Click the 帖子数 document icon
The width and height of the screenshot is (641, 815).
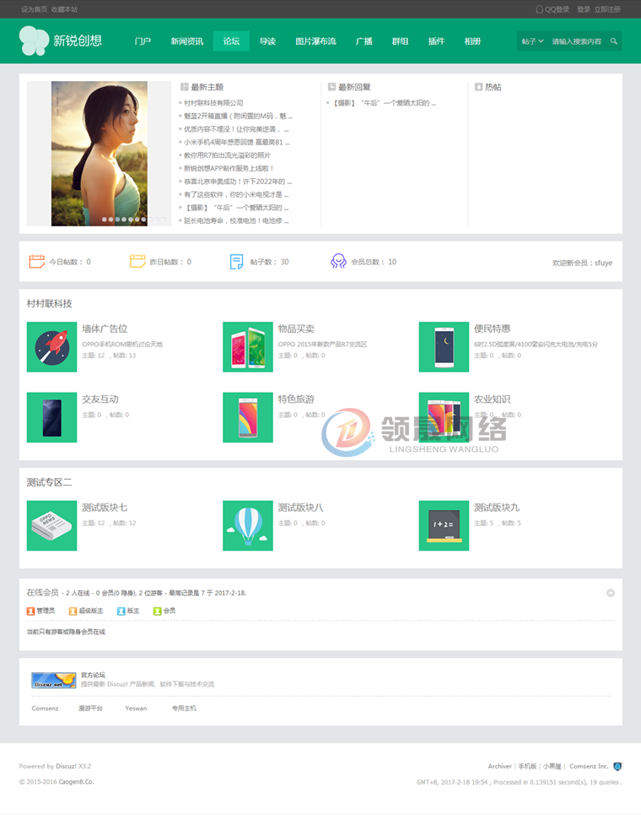[x=237, y=262]
